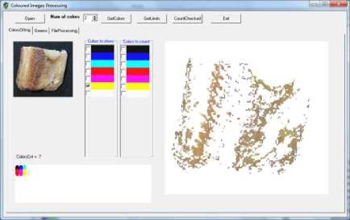Click yellow swatch in Colors to show
Screen dimensions: 350x220
102,86
